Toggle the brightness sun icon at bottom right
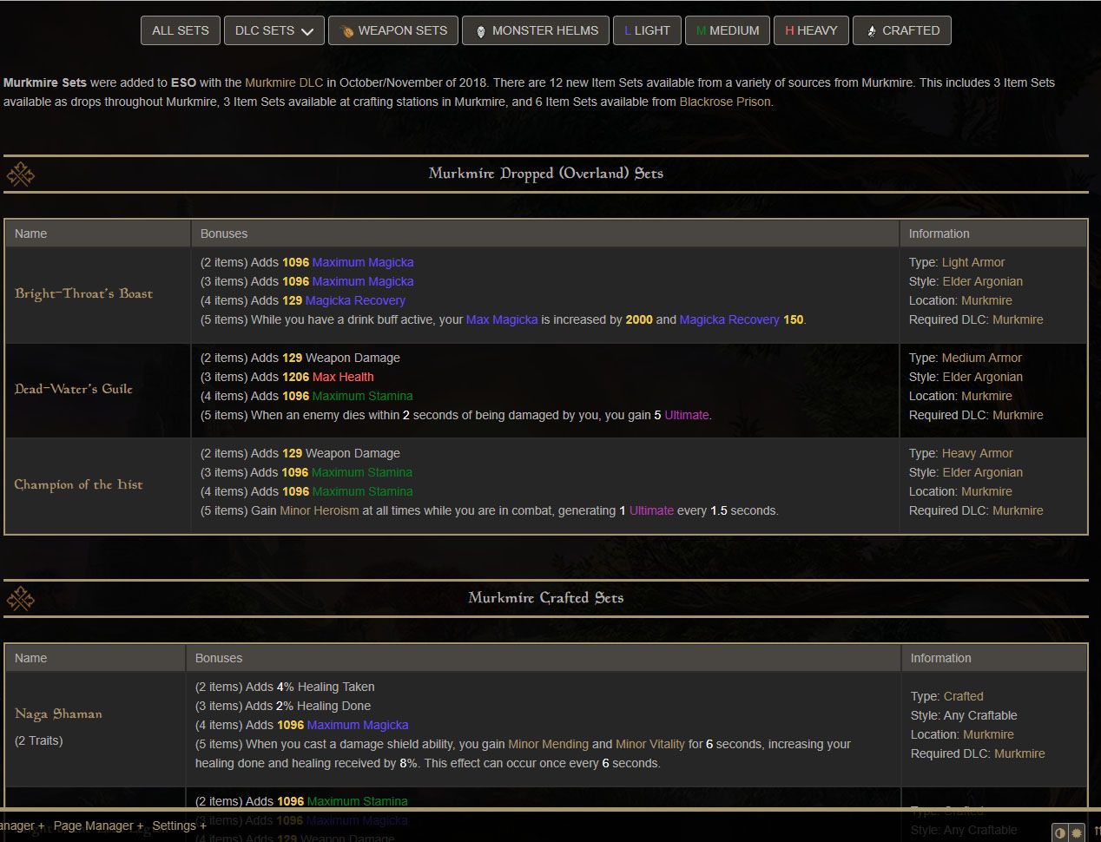This screenshot has width=1101, height=842. coord(1077,832)
